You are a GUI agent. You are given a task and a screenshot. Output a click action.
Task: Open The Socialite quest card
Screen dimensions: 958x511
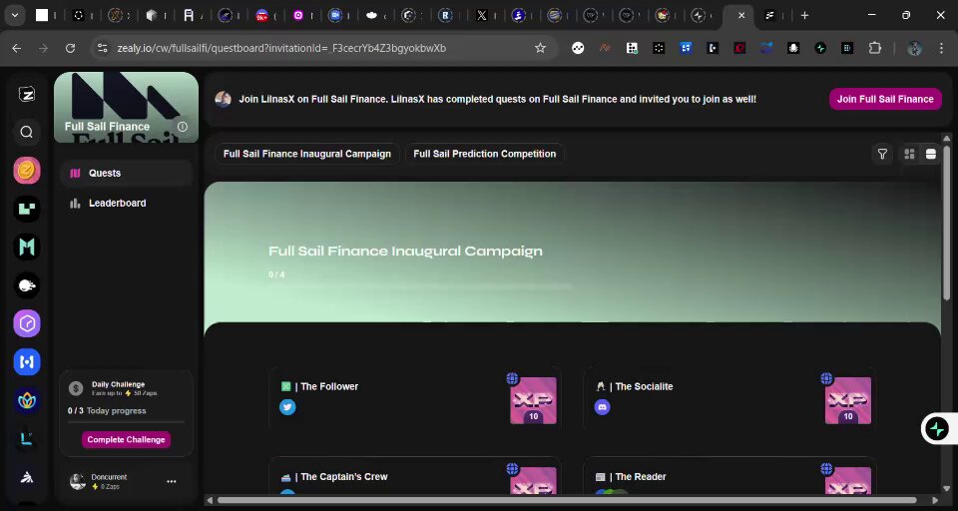point(729,398)
